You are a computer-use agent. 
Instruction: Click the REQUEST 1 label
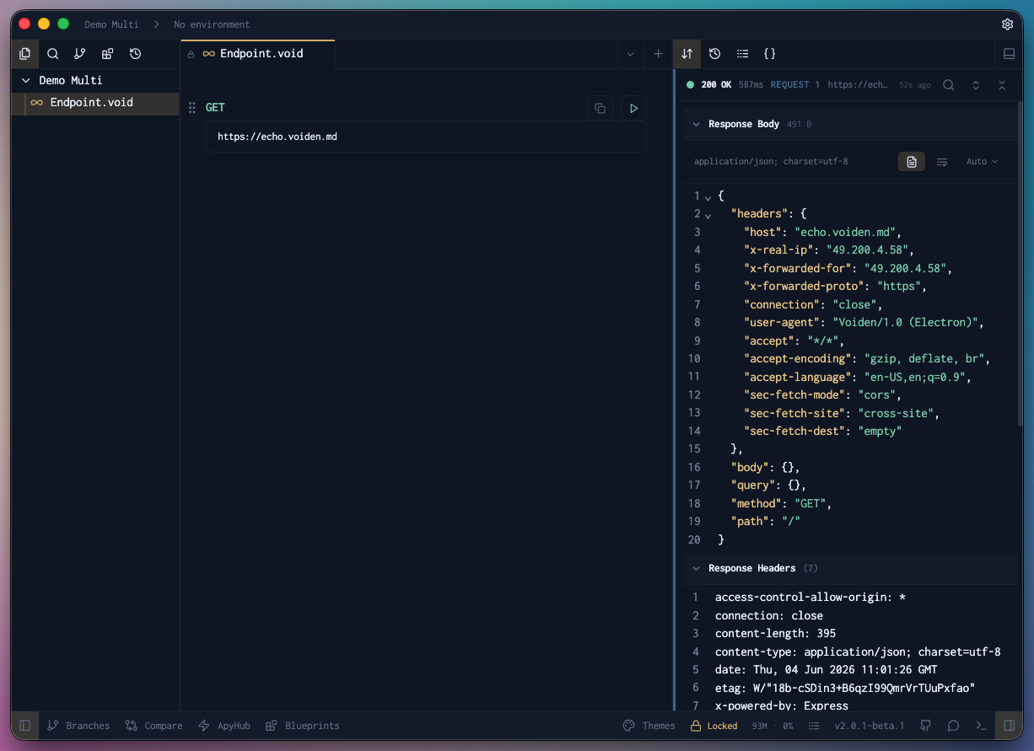click(x=795, y=85)
